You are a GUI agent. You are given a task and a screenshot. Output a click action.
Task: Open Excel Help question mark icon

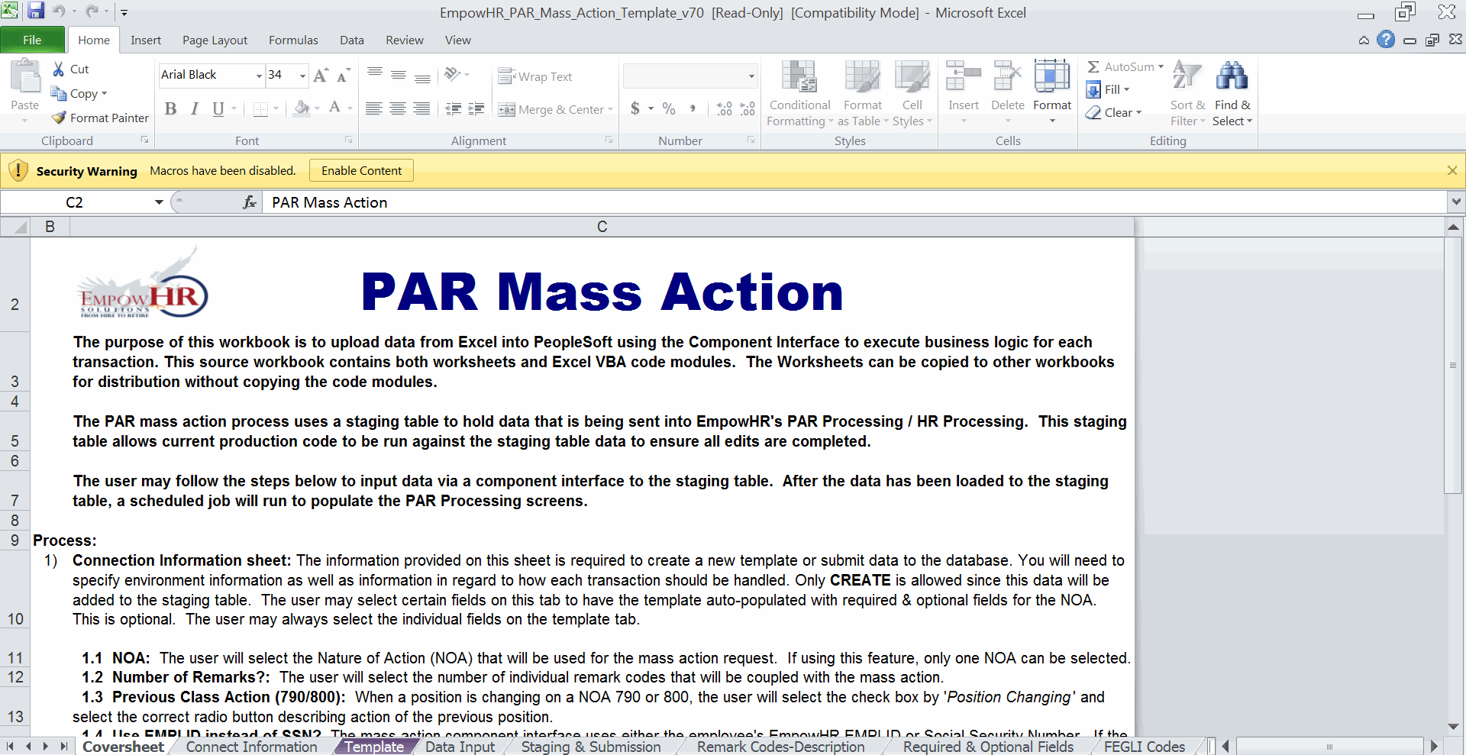click(1386, 40)
